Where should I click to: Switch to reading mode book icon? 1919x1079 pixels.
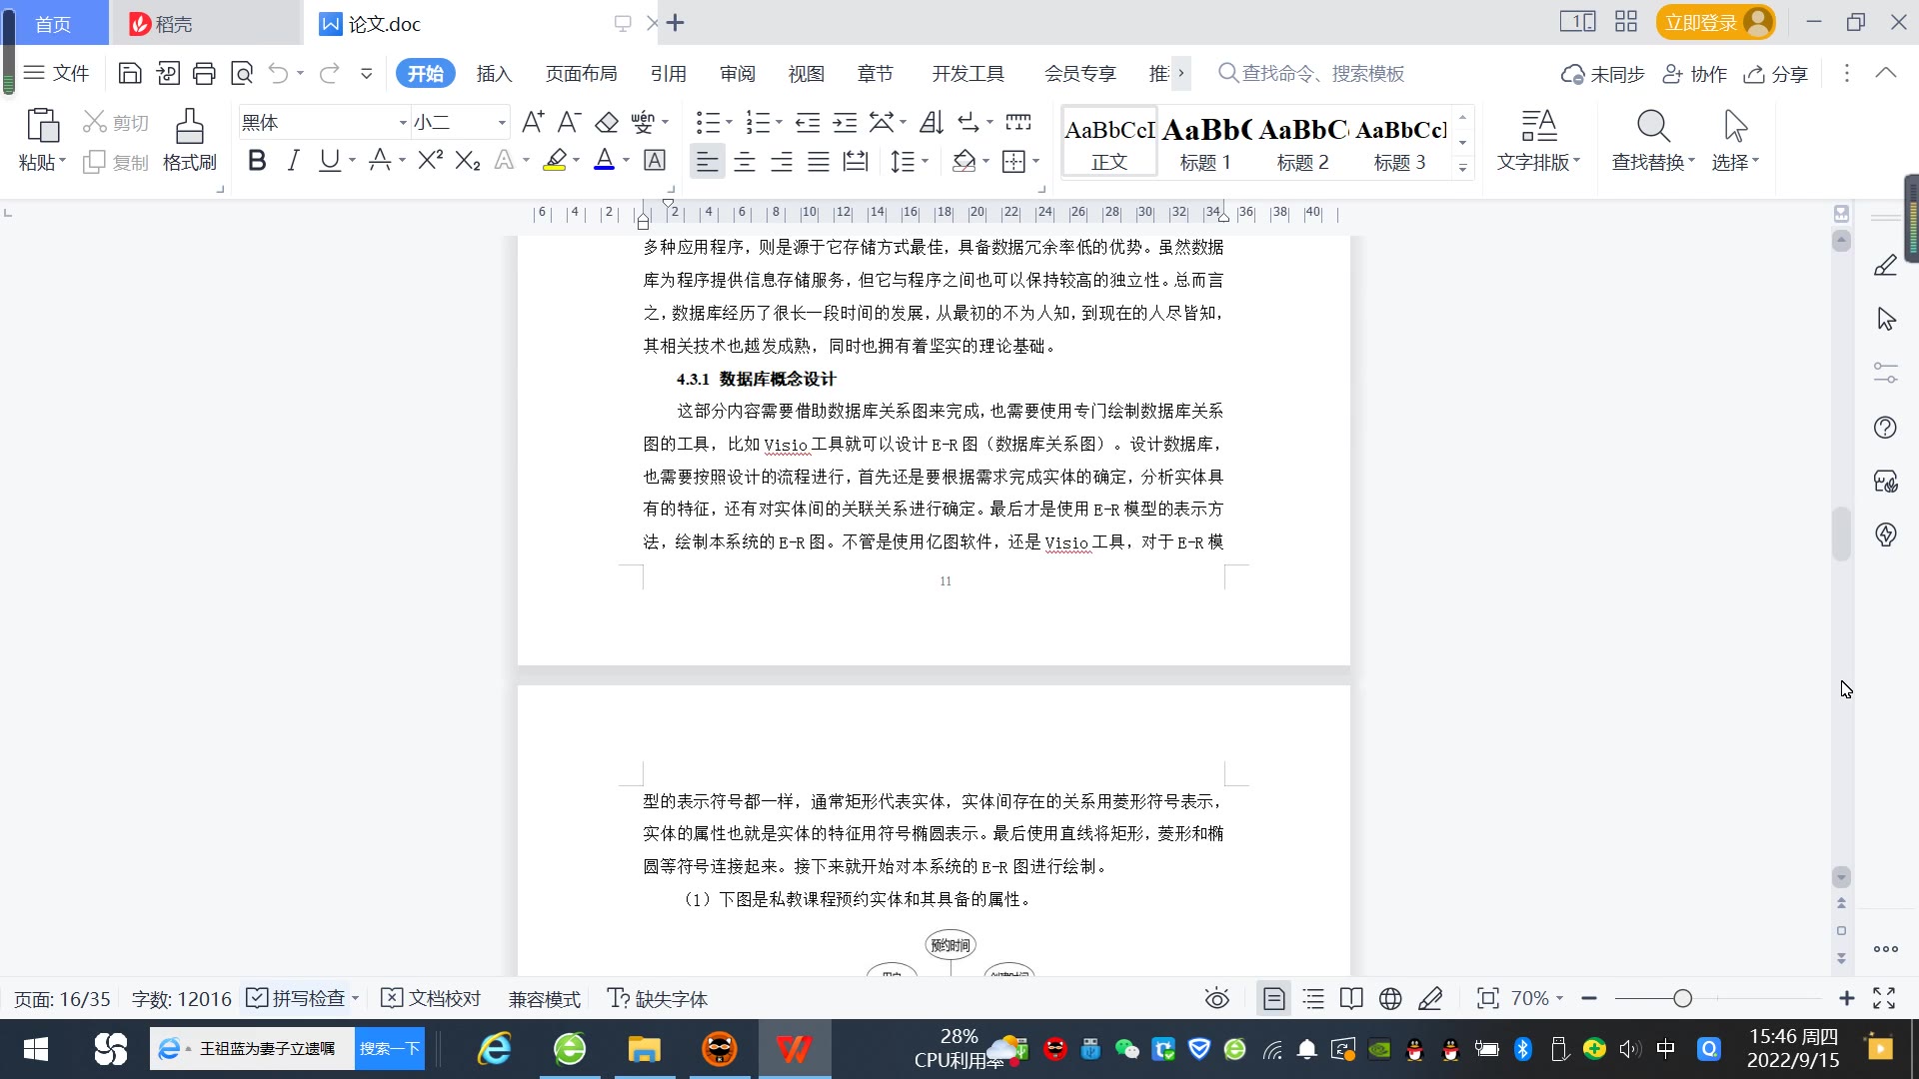1351,998
